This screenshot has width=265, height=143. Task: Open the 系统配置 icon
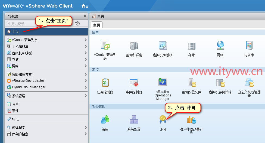(x=134, y=119)
